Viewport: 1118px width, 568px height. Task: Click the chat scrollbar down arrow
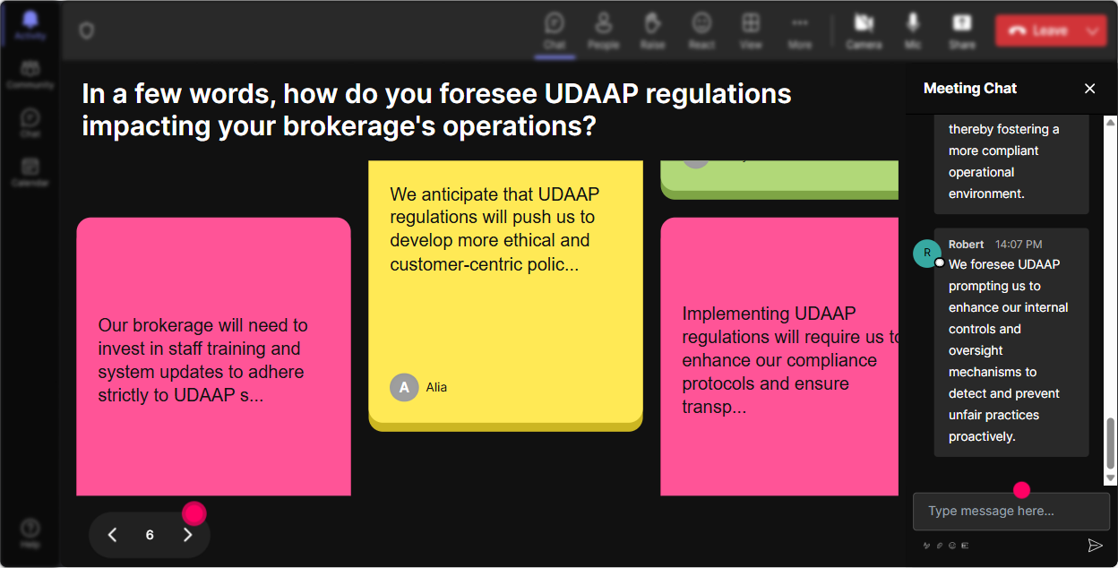[1111, 478]
